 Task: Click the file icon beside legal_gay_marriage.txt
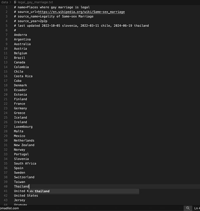click(15, 2)
